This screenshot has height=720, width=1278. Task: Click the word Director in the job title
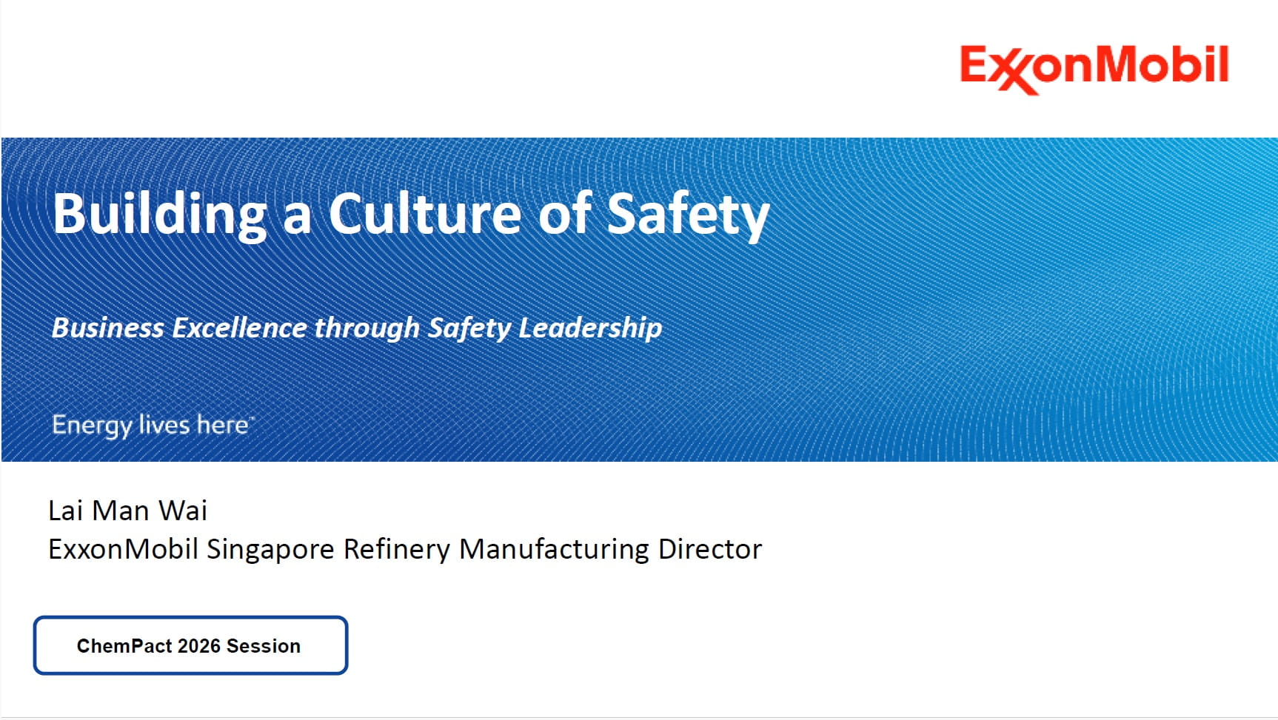(x=709, y=549)
